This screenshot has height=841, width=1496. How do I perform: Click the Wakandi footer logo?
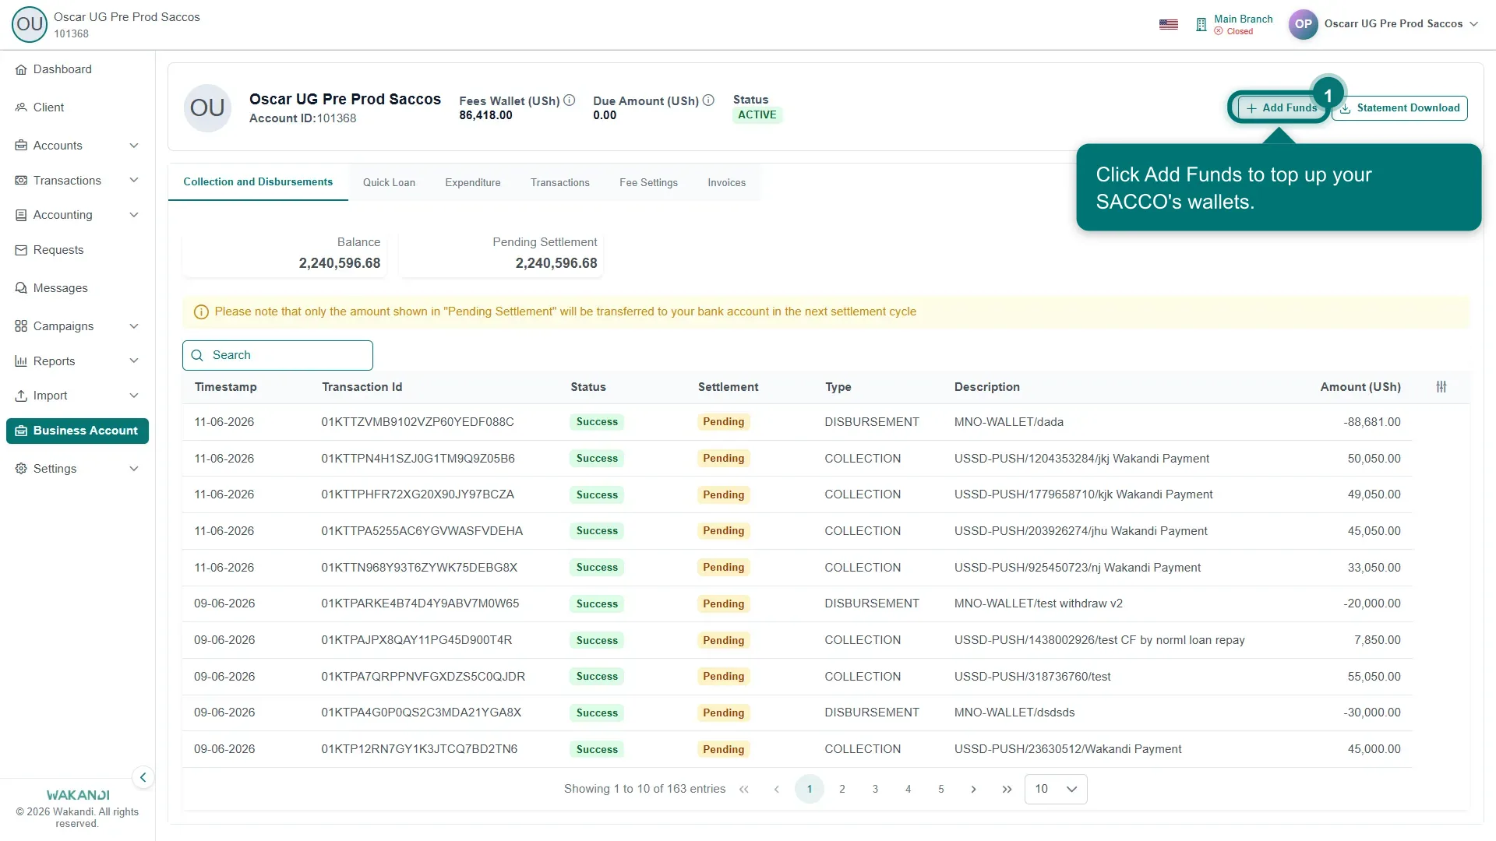78,795
